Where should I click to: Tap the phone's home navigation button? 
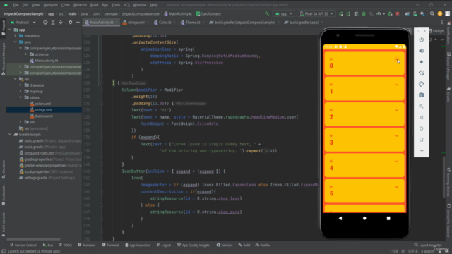364,218
